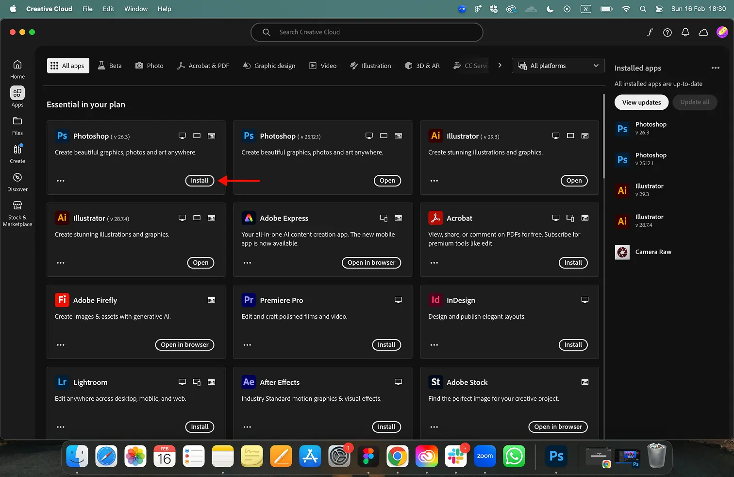Screen dimensions: 734x477
Task: Click the Premiere Pro app icon
Action: 249,300
